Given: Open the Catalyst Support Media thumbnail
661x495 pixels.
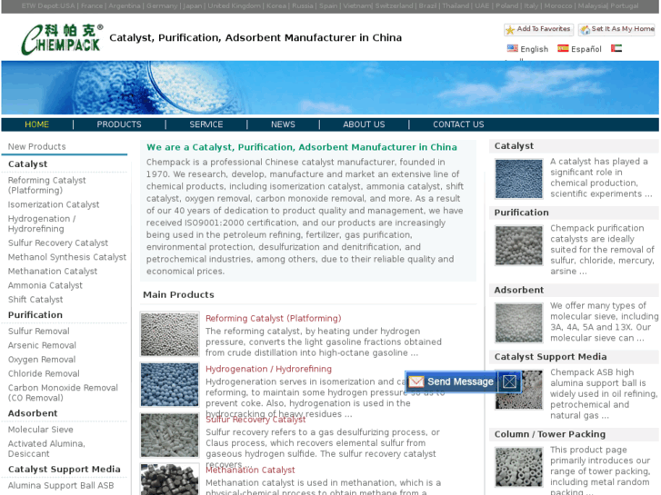Looking at the screenshot, I should pos(519,390).
